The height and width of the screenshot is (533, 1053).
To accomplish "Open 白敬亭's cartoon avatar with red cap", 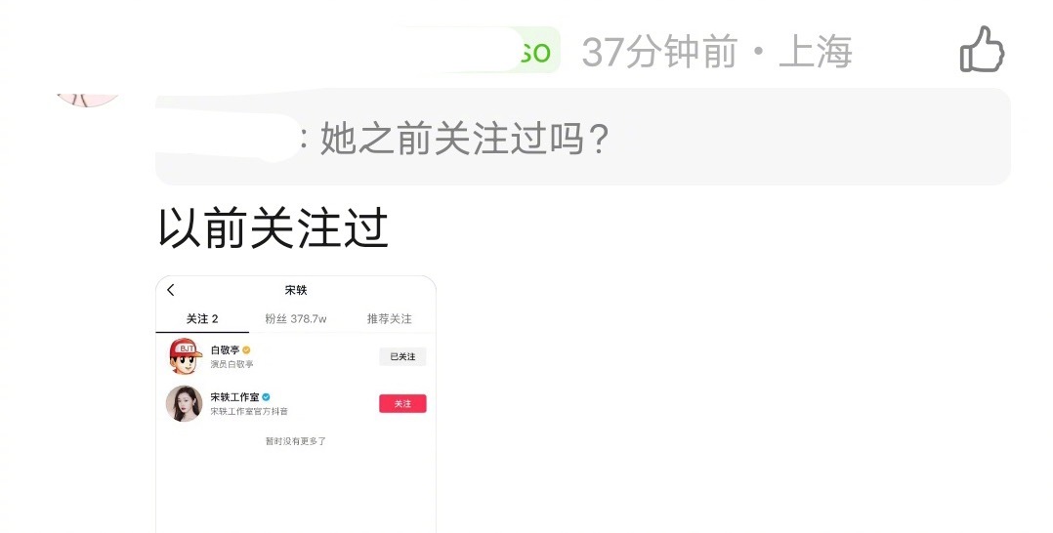I will 185,356.
